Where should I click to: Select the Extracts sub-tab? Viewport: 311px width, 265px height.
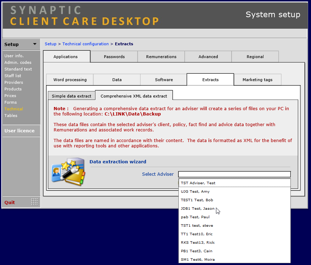tap(210, 80)
